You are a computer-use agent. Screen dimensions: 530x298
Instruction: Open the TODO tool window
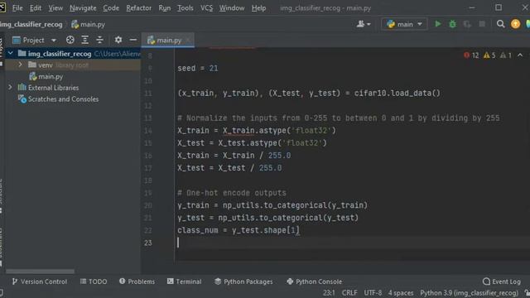[x=94, y=281]
